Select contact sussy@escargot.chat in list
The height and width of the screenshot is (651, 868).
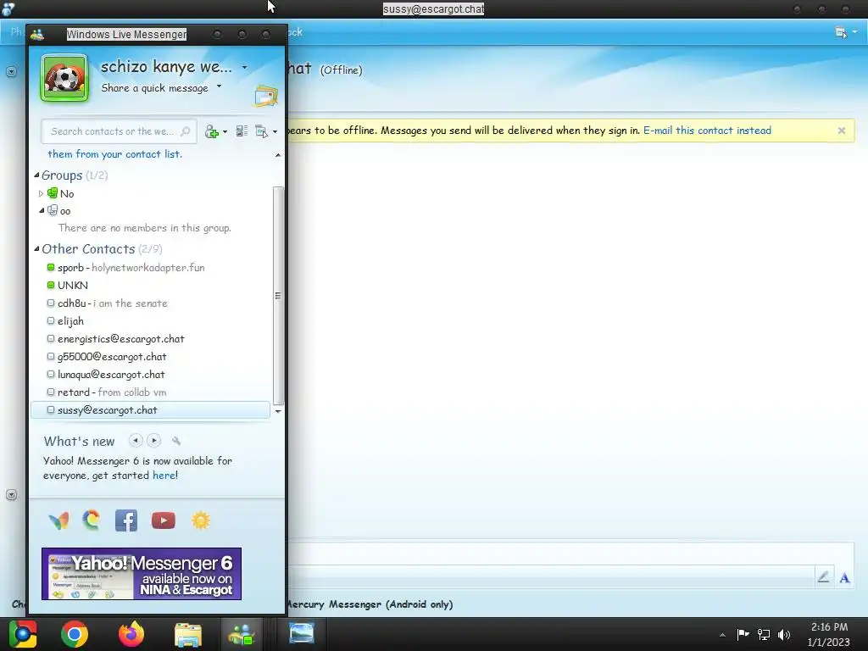pos(151,410)
